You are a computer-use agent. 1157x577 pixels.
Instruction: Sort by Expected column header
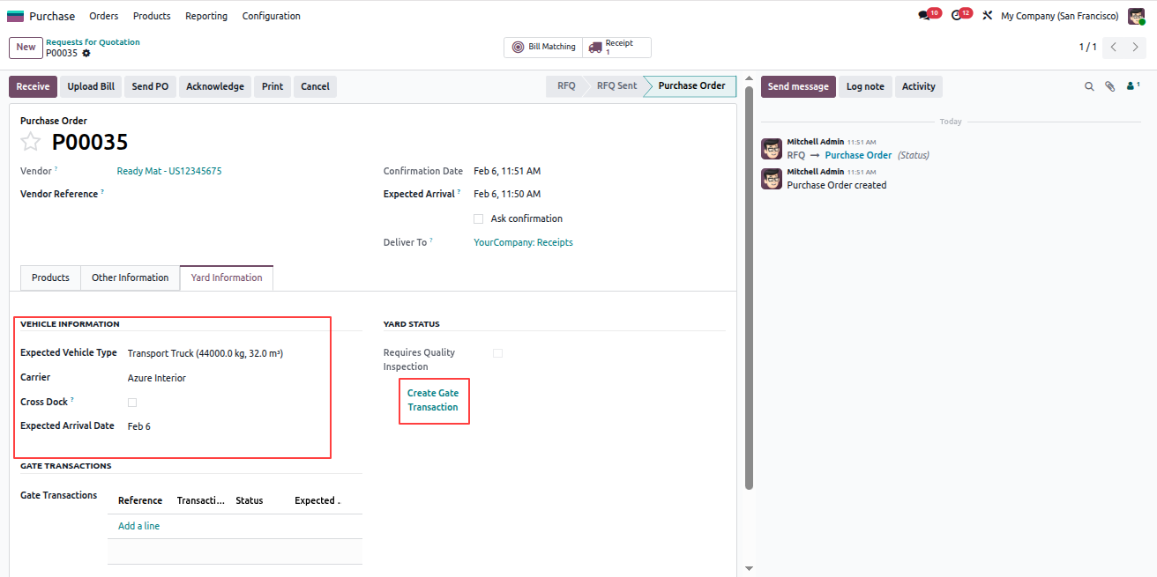click(317, 500)
